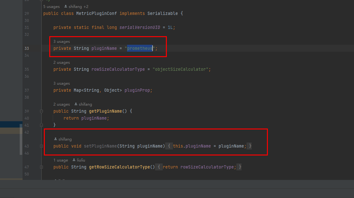Click 'Map<String, Object>' type on line 37

point(98,90)
